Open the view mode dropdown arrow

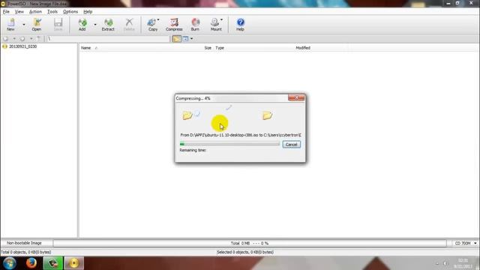[x=192, y=39]
